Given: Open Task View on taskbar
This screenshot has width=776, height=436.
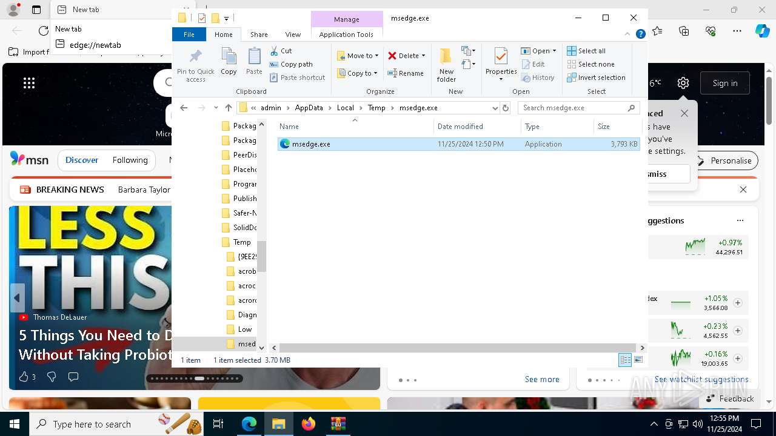Looking at the screenshot, I should [218, 424].
